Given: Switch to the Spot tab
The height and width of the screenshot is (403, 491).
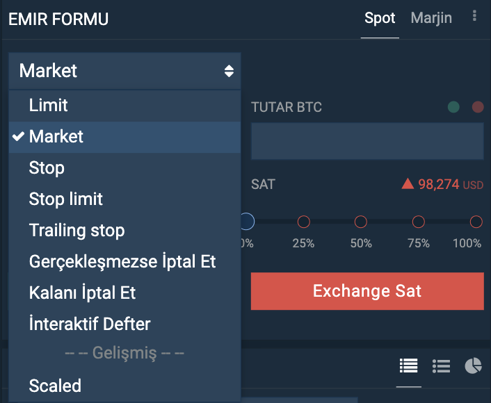Looking at the screenshot, I should tap(380, 18).
